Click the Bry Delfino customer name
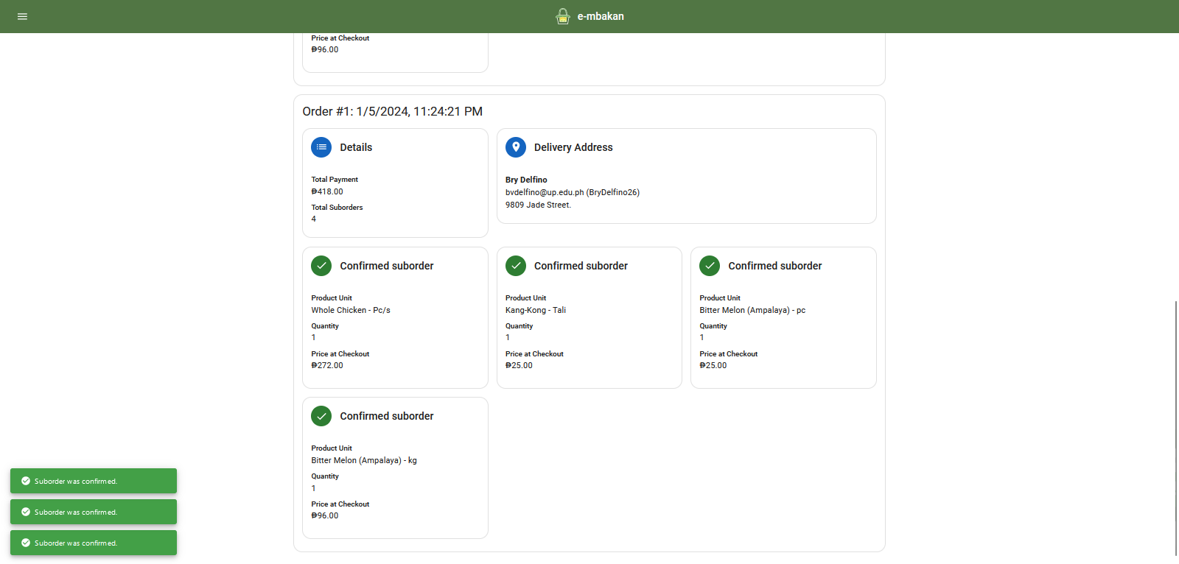The image size is (1179, 564). (526, 180)
